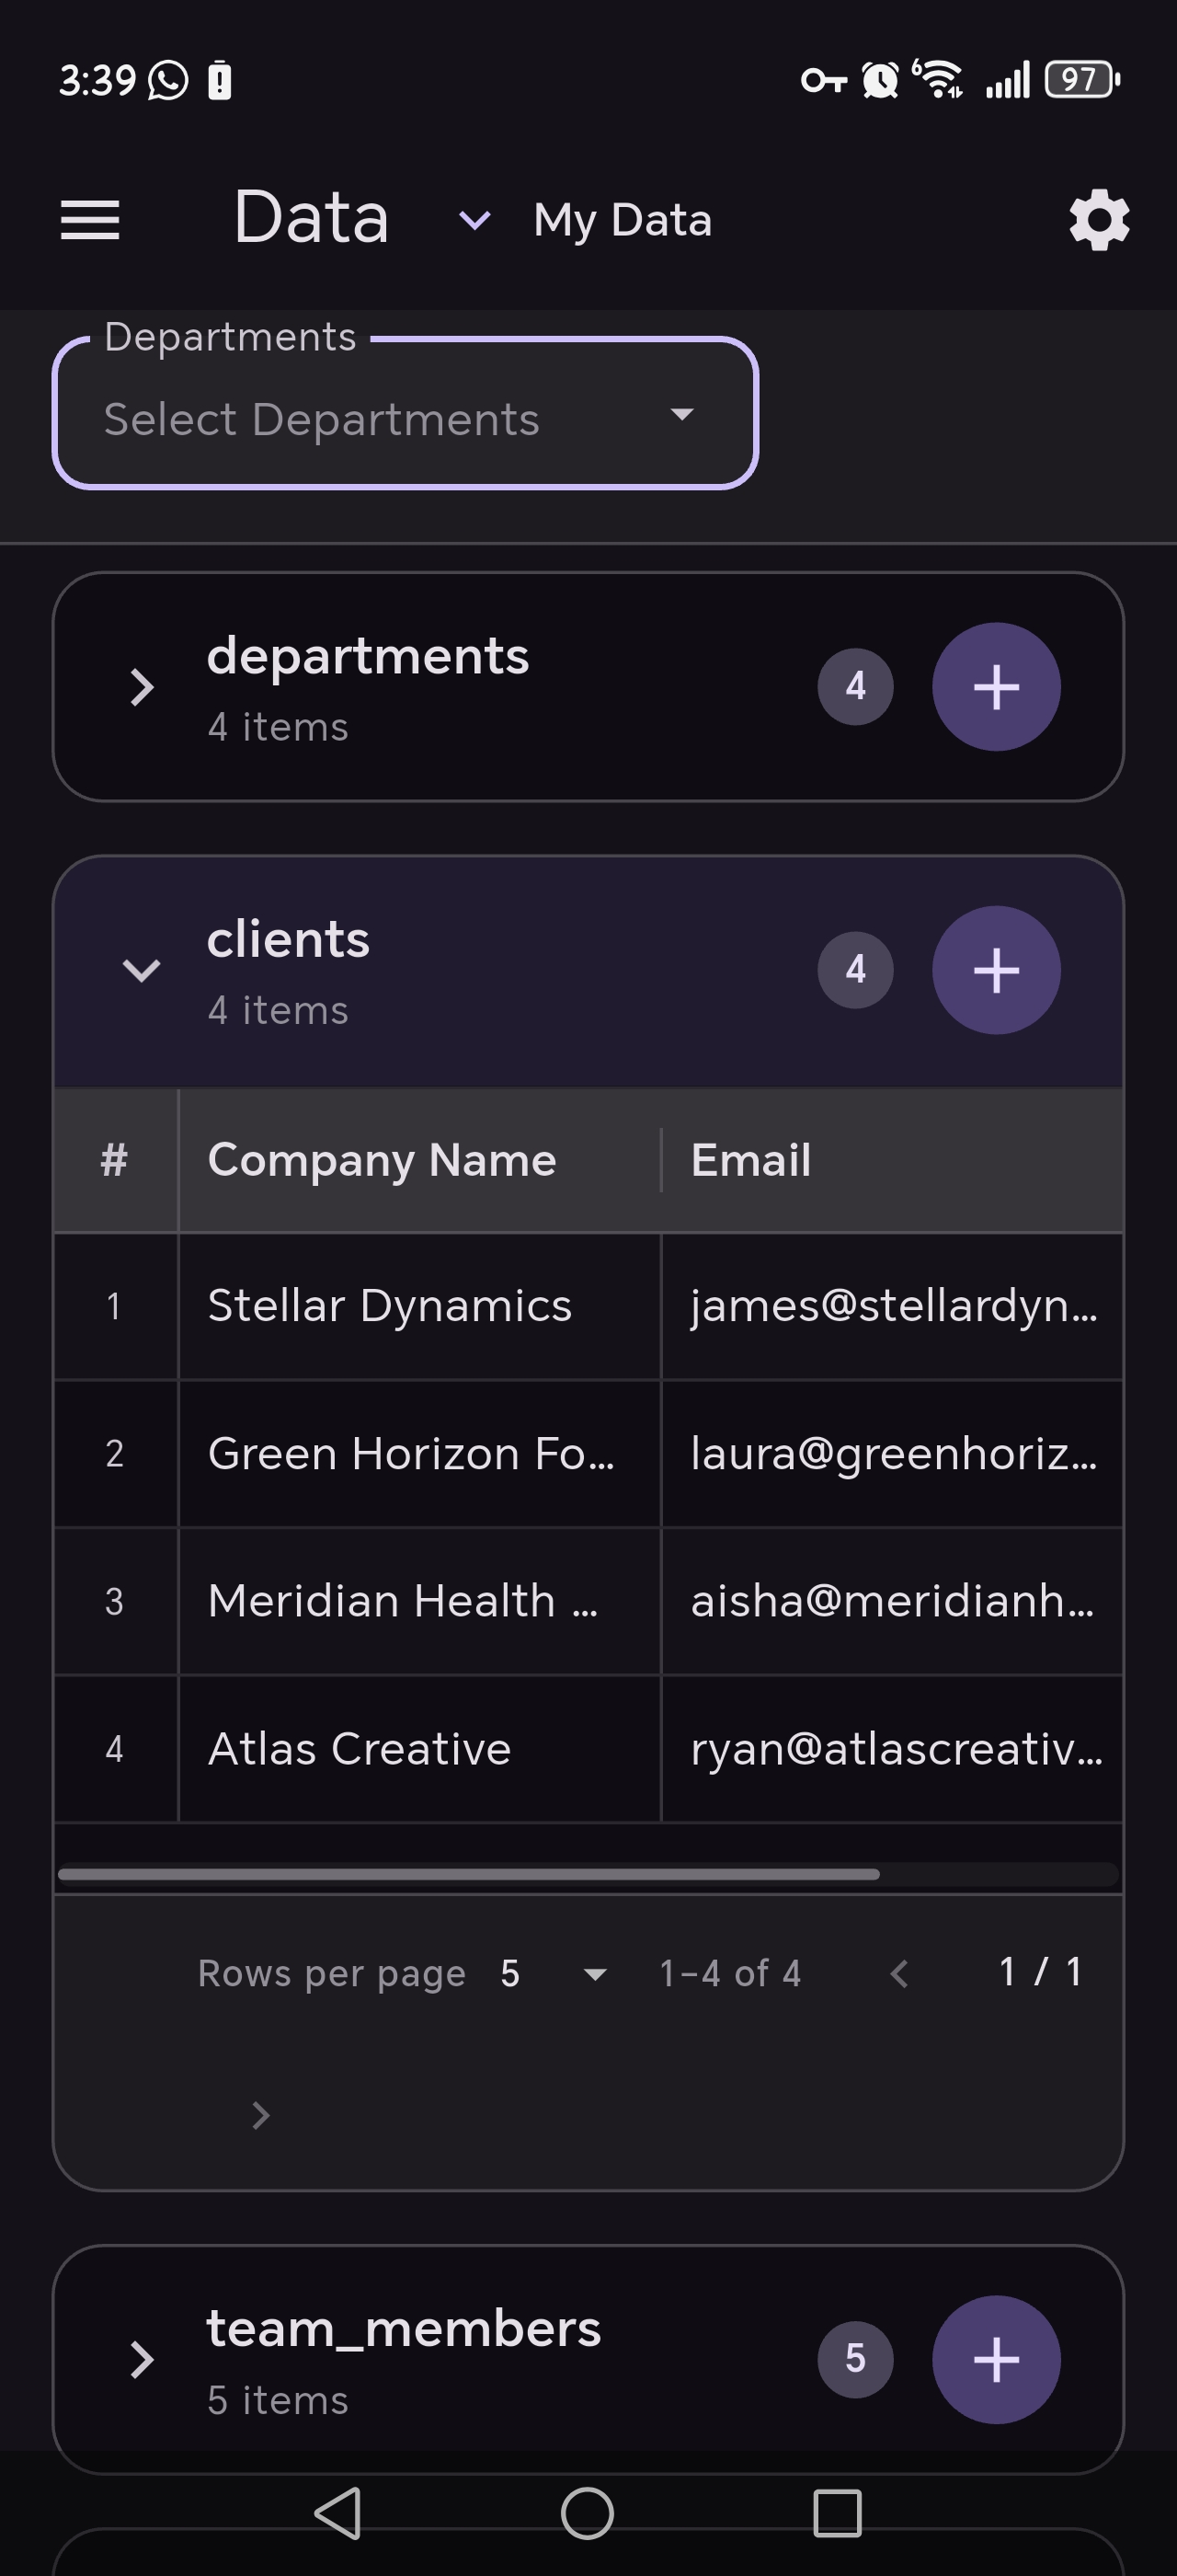1177x2576 pixels.
Task: Select the Atlas Creative cell
Action: point(419,1749)
